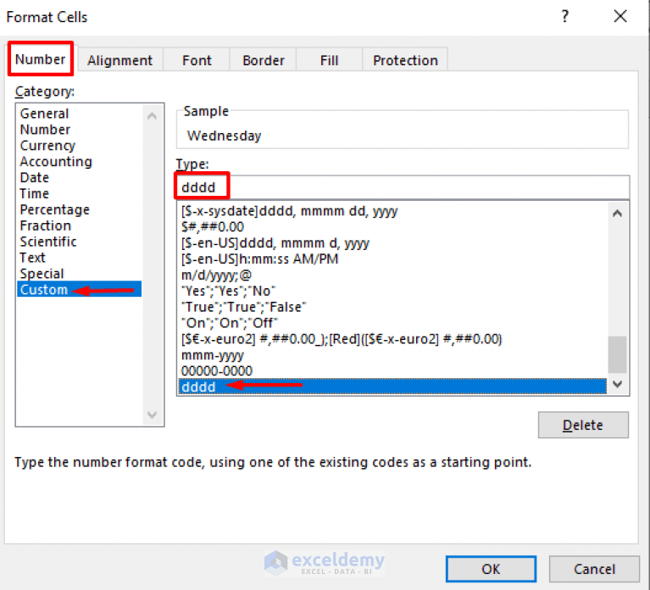The height and width of the screenshot is (590, 650).
Task: Select the Custom category
Action: [x=80, y=289]
